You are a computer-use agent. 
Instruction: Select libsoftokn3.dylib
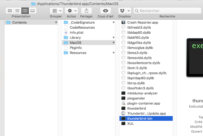click(146, 88)
